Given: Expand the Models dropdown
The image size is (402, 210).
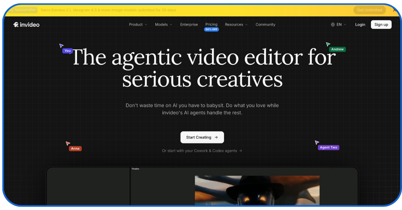Looking at the screenshot, I should click(163, 24).
